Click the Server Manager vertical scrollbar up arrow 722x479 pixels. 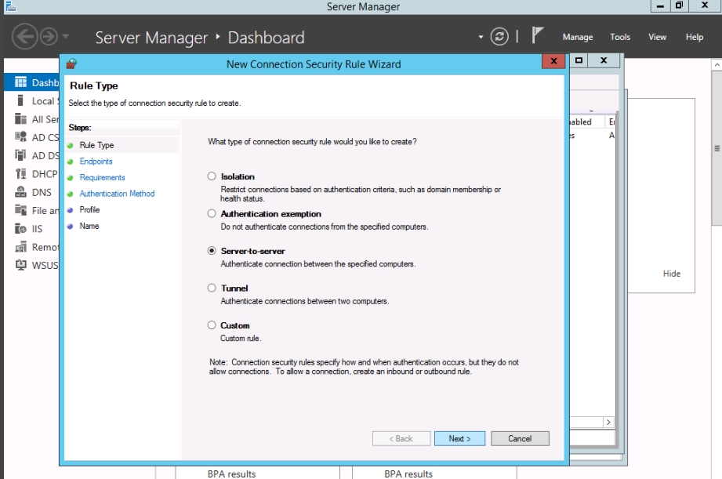[717, 65]
